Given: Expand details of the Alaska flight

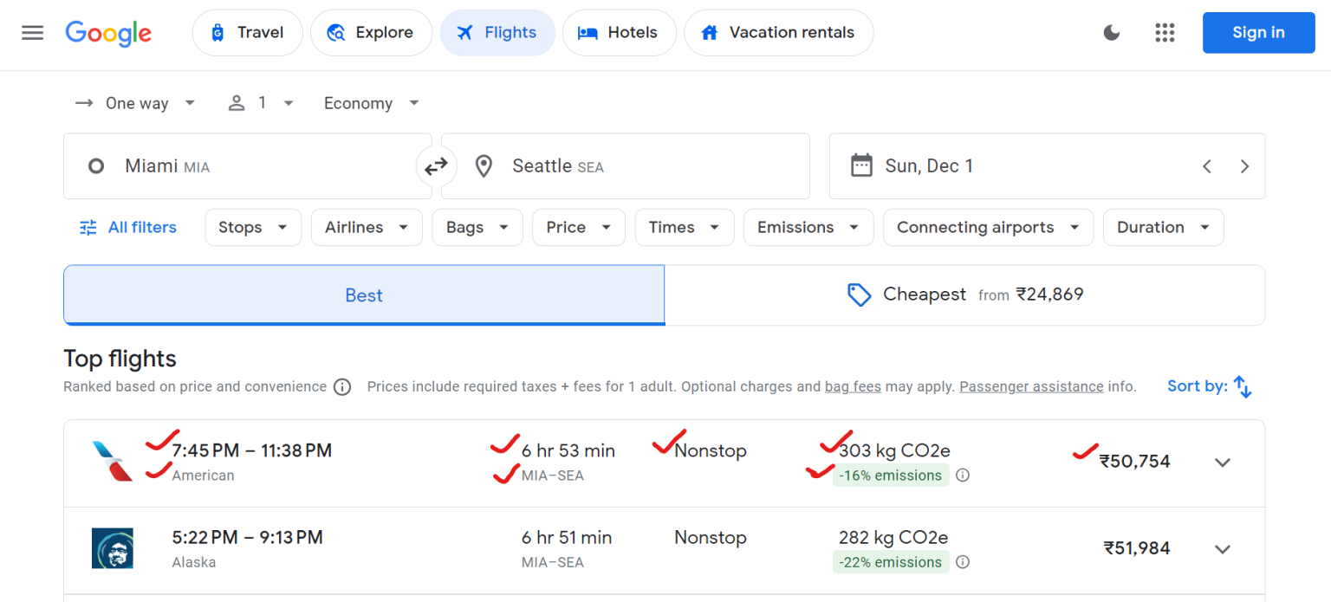Looking at the screenshot, I should [1223, 548].
